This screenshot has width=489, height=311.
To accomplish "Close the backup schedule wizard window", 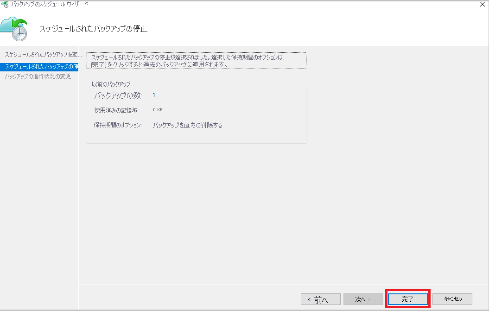I will point(482,4).
